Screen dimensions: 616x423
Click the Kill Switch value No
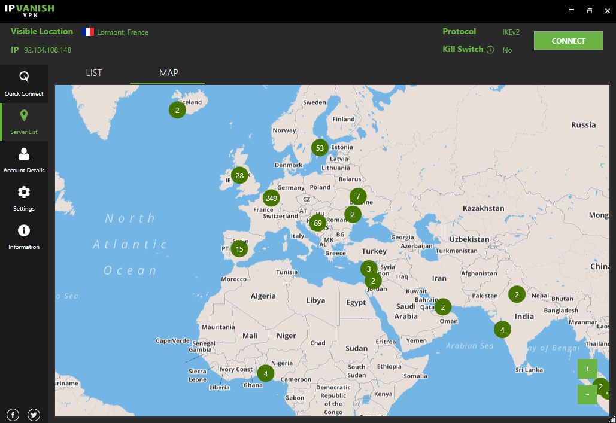tap(507, 50)
